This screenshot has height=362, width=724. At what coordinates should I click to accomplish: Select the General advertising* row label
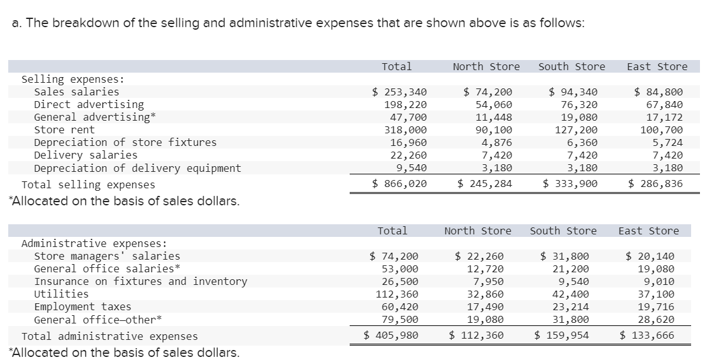95,117
